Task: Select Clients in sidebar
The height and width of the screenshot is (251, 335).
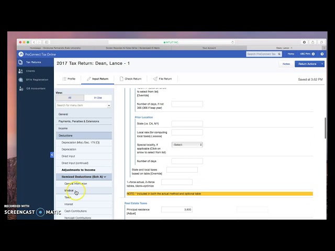Action: click(35, 71)
